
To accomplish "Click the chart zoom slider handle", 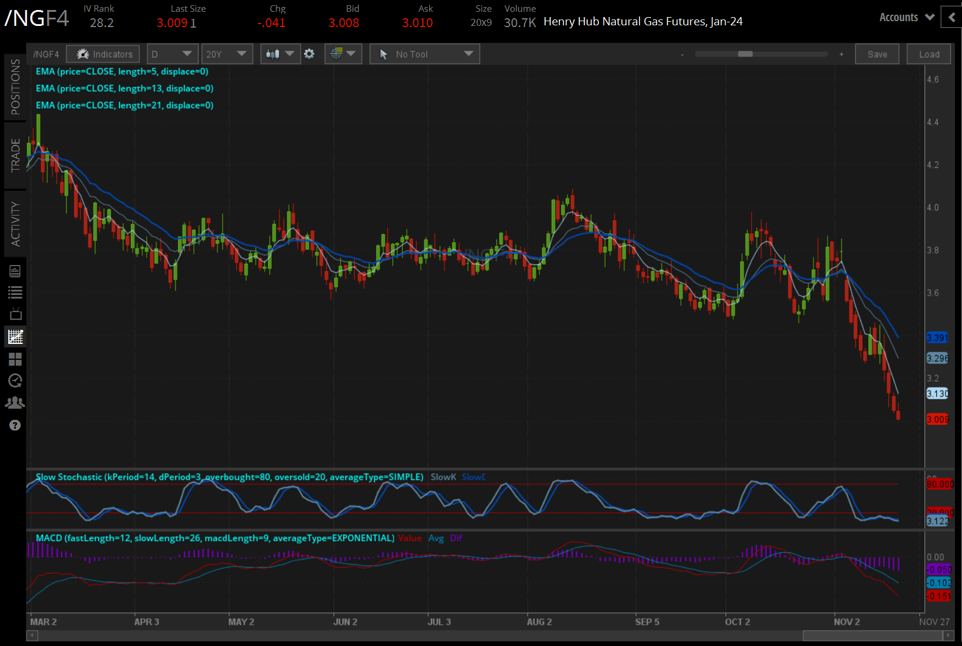I will pos(745,54).
